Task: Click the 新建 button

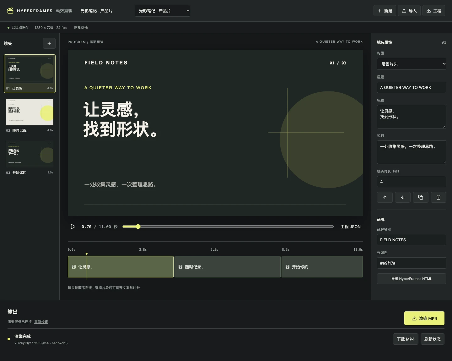Action: [x=385, y=11]
